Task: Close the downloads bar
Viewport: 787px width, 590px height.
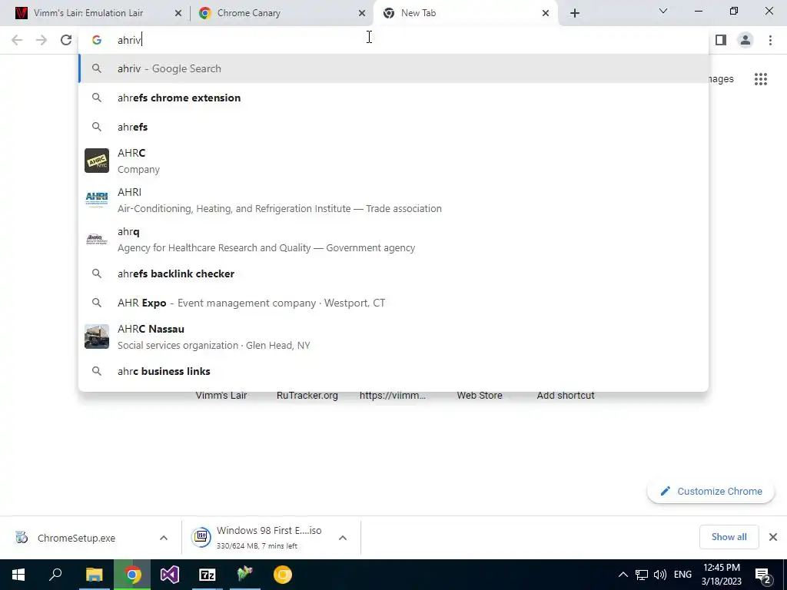Action: pos(773,537)
